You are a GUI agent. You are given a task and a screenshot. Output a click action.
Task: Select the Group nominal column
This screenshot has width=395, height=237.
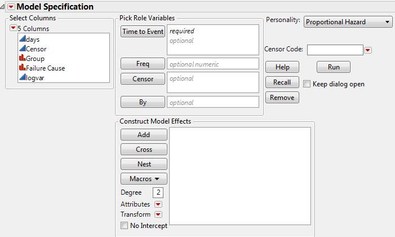click(x=35, y=59)
